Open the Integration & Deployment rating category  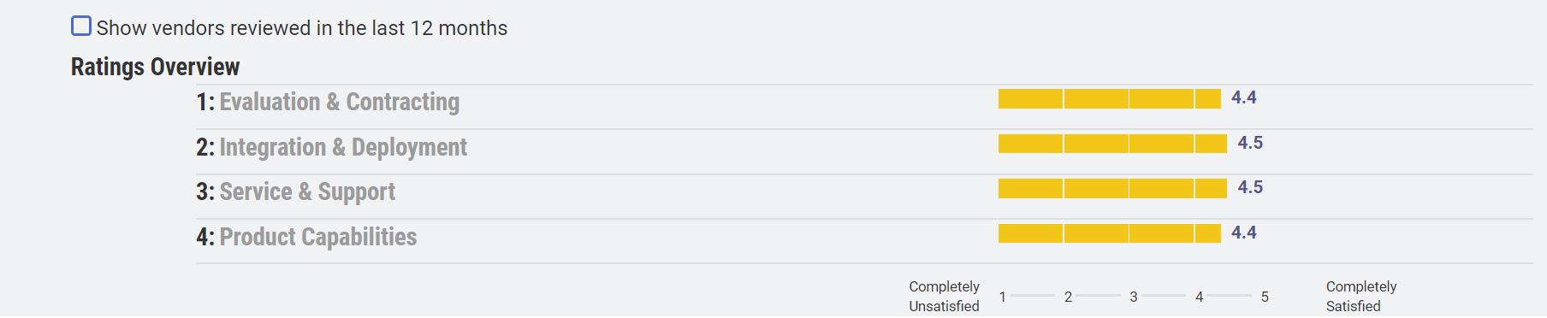click(x=343, y=147)
